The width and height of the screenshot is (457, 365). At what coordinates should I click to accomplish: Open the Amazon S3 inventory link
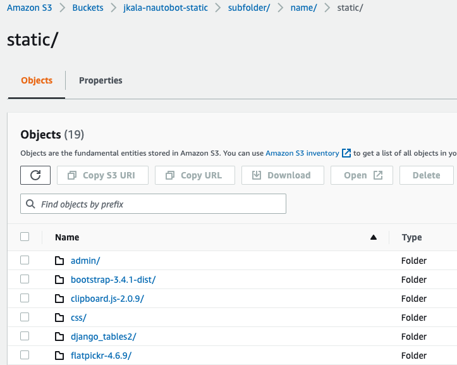302,153
